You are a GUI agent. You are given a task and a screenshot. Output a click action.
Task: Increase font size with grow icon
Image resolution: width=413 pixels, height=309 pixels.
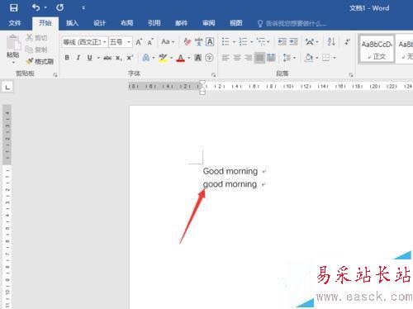click(x=139, y=42)
